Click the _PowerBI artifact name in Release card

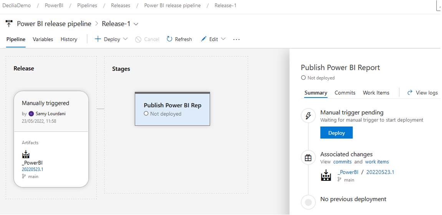pyautogui.click(x=32, y=163)
